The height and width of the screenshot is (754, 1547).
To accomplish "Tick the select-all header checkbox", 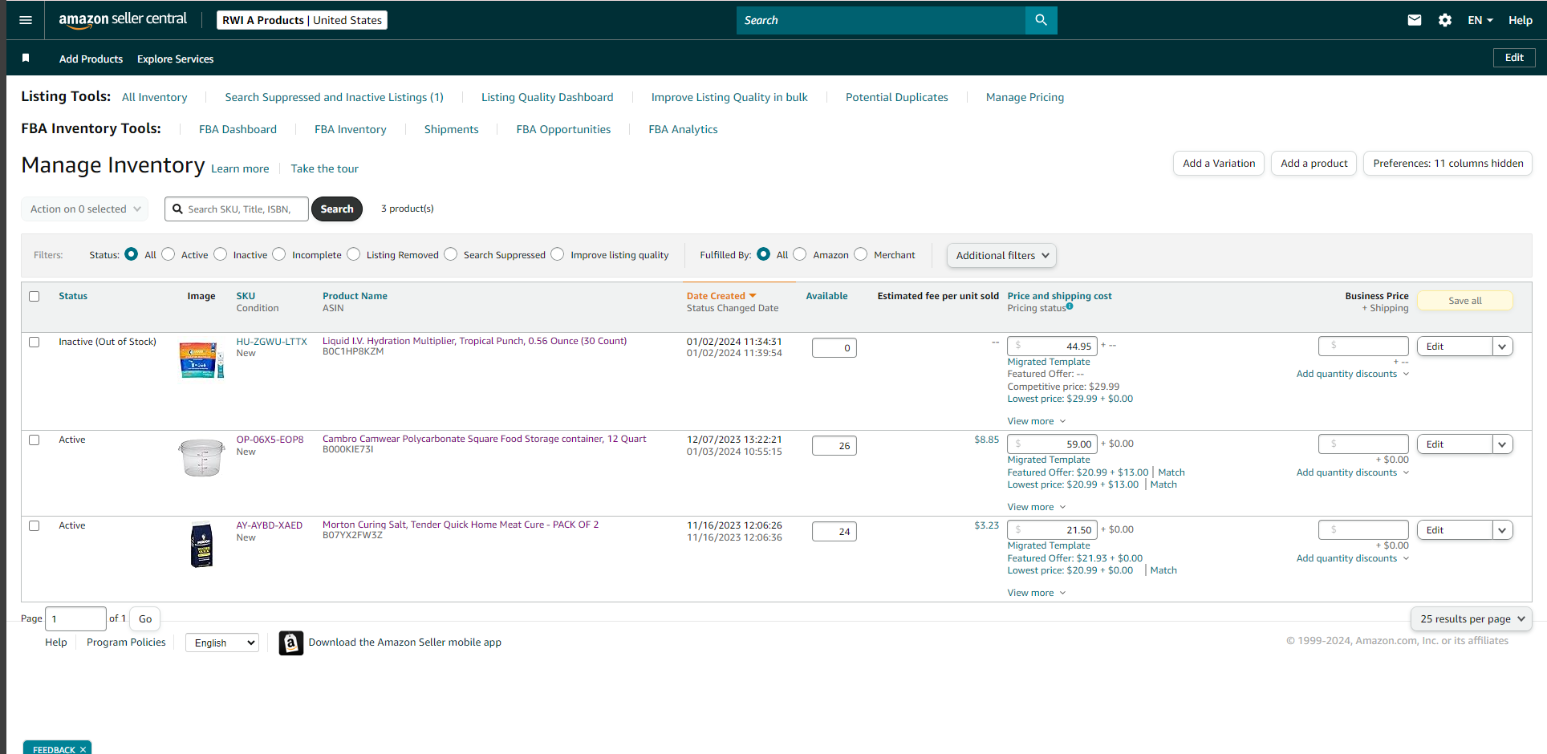I will (34, 296).
